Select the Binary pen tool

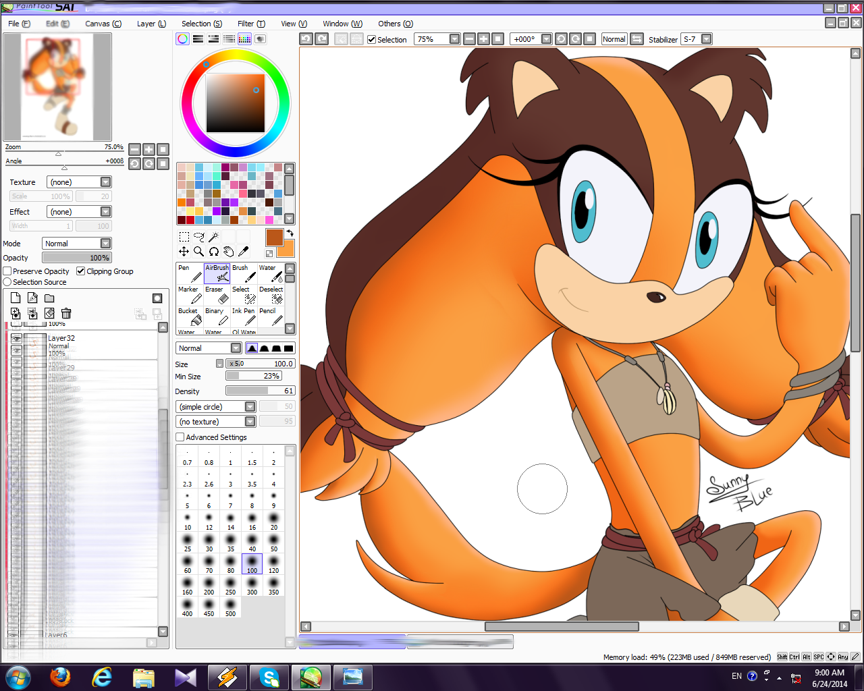pyautogui.click(x=217, y=316)
